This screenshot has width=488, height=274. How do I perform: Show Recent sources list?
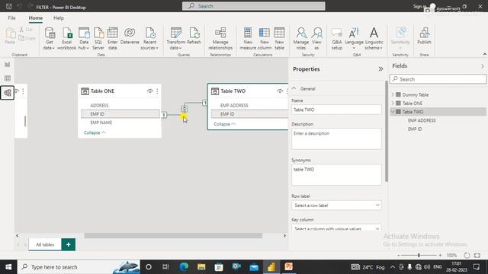(149, 39)
